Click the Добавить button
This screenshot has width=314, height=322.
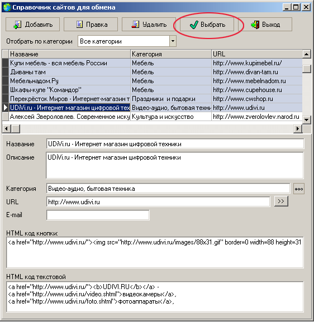(33, 25)
